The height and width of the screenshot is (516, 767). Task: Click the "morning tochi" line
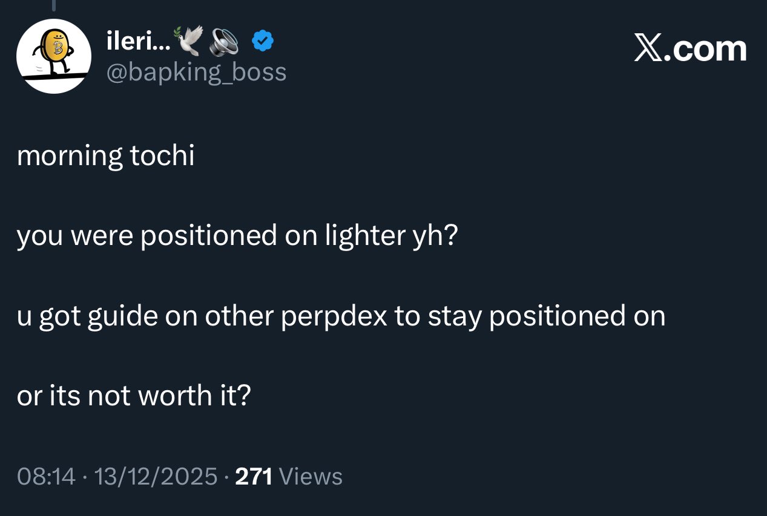(106, 155)
